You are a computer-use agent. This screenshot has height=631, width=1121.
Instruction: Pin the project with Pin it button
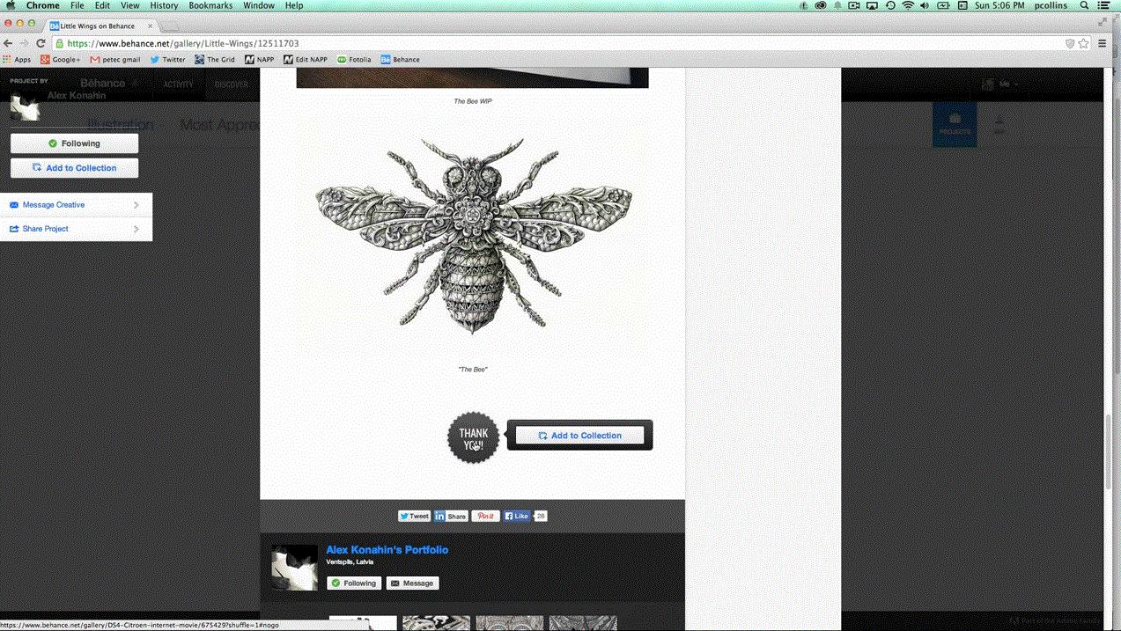(x=485, y=516)
